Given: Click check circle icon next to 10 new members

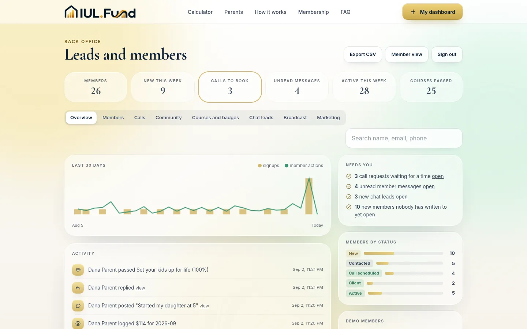Looking at the screenshot, I should pos(349,207).
